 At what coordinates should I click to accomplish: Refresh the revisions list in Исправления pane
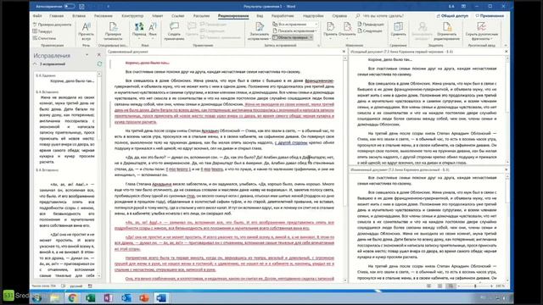click(100, 64)
